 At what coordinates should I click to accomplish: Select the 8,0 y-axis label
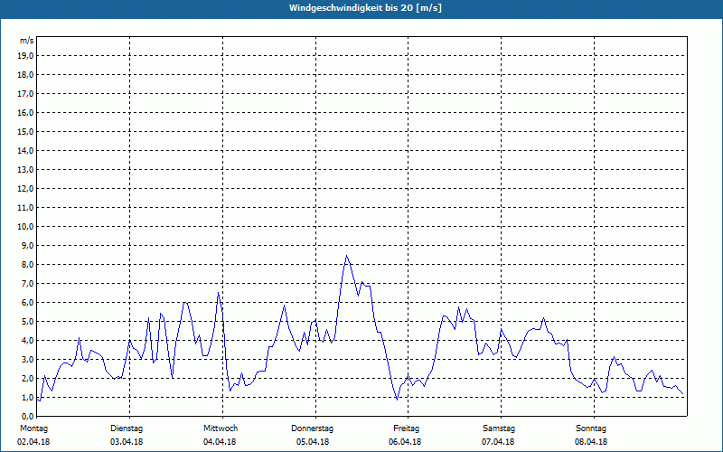(28, 265)
